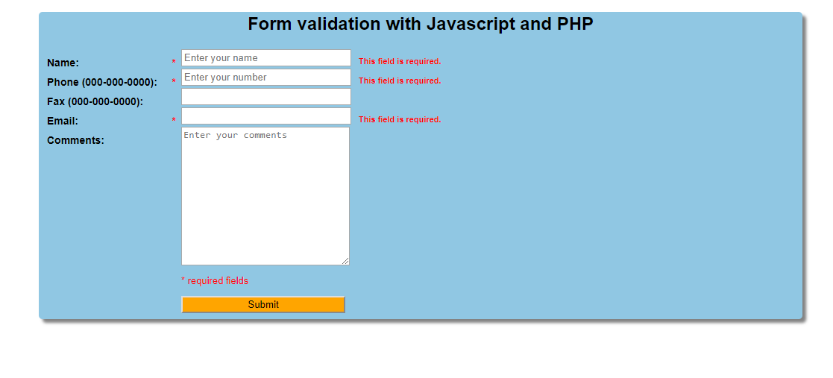833x378 pixels.
Task: Click the "Phone (000-000-0000):" label
Action: [102, 82]
